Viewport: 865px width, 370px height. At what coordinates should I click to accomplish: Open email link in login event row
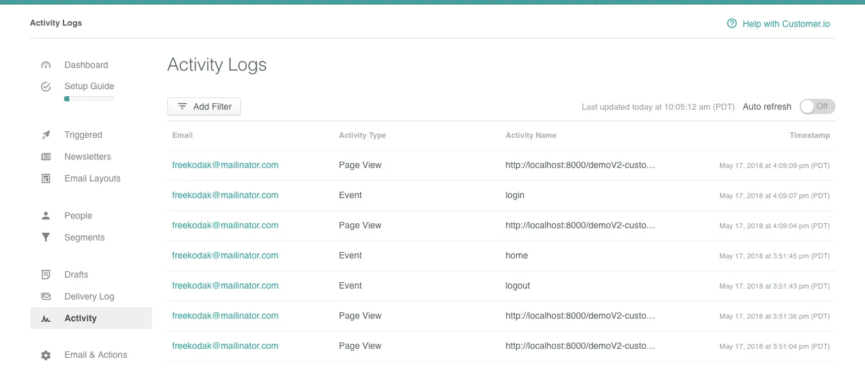(x=225, y=196)
